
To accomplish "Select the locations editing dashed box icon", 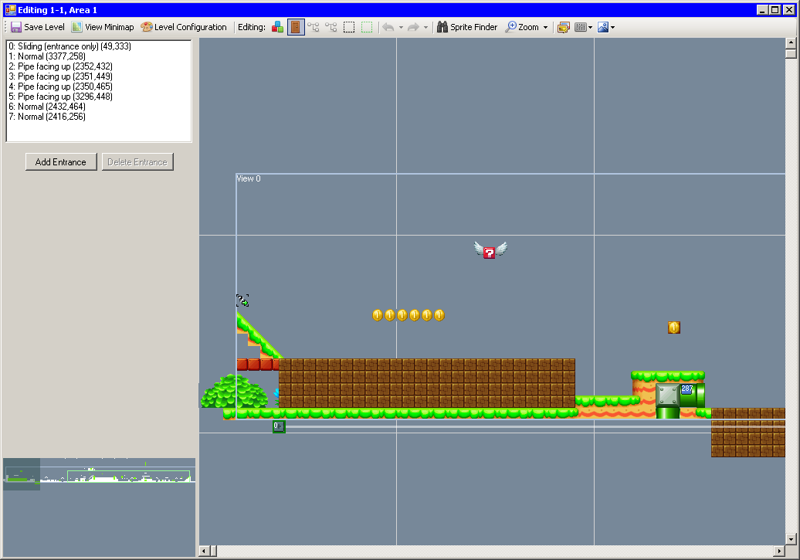I will [349, 27].
